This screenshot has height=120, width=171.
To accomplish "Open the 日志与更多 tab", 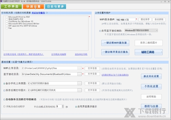I will (x=56, y=7).
